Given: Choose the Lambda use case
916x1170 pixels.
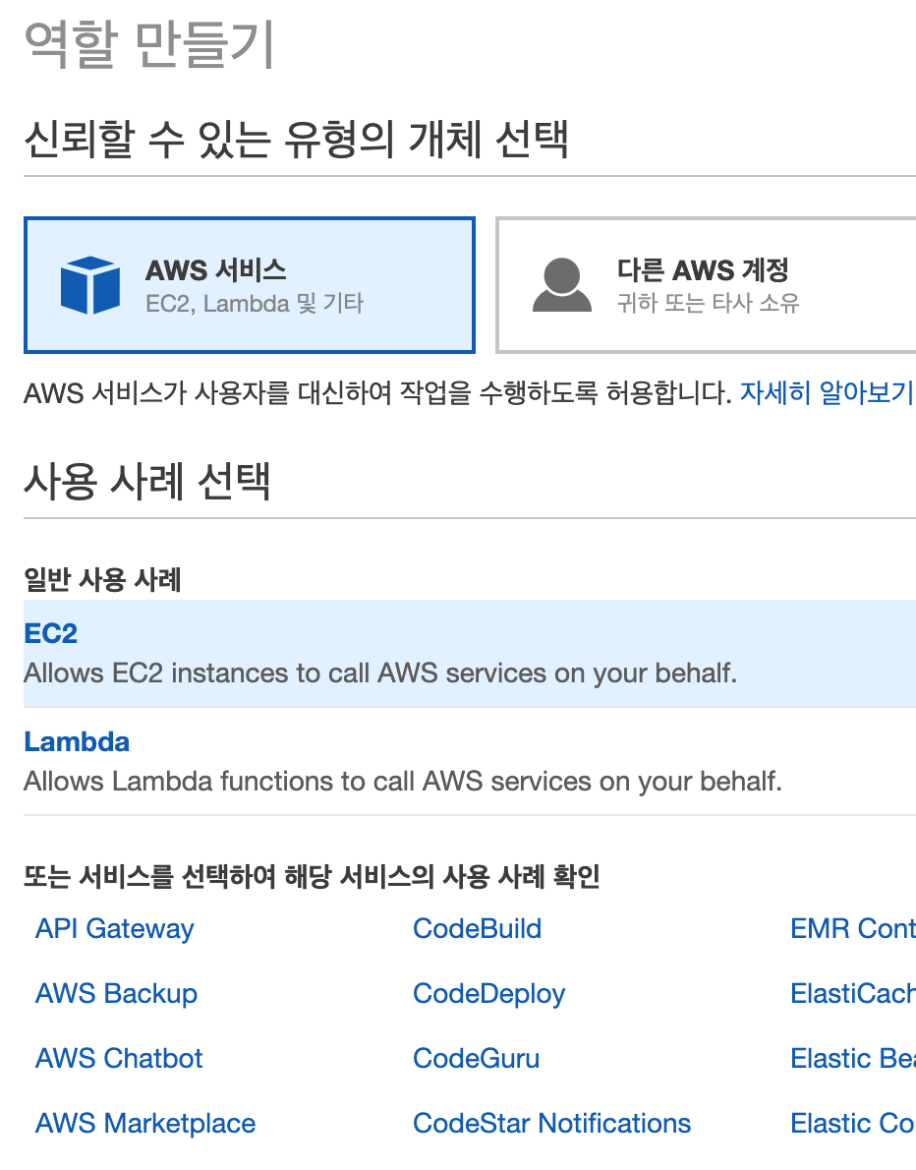Looking at the screenshot, I should point(470,761).
